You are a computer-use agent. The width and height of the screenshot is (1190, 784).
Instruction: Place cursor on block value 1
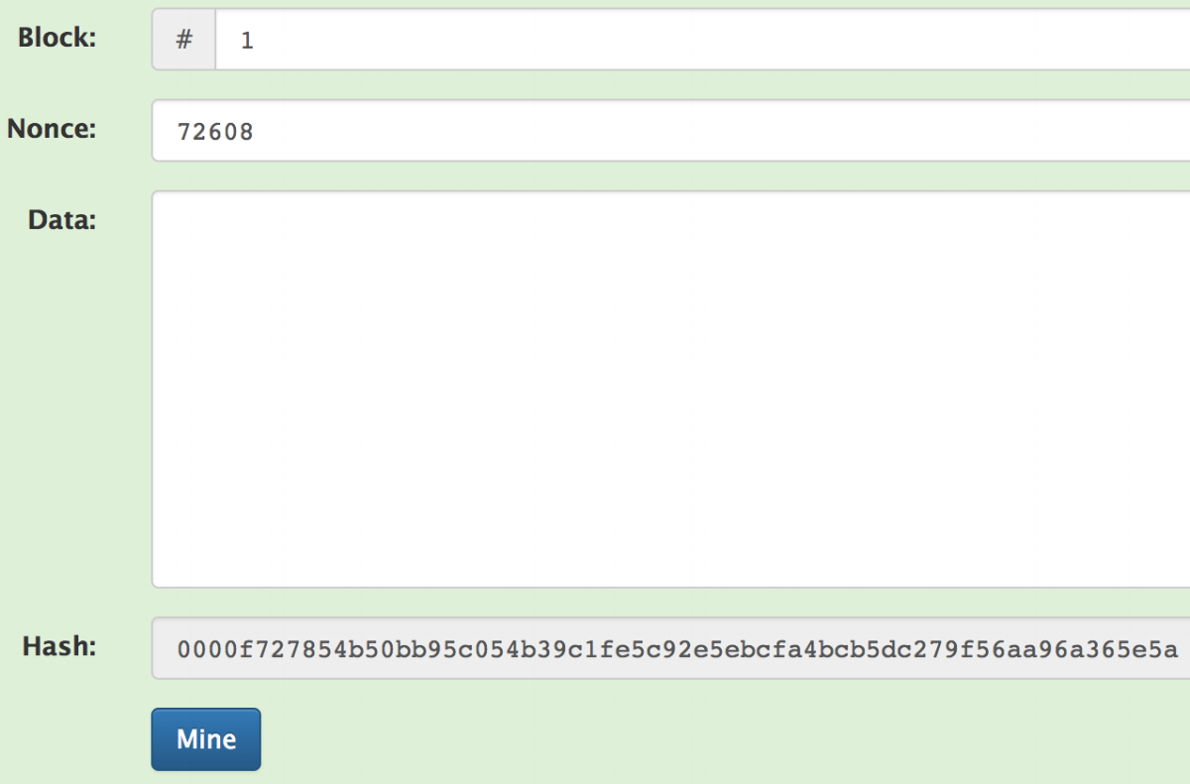pyautogui.click(x=247, y=41)
